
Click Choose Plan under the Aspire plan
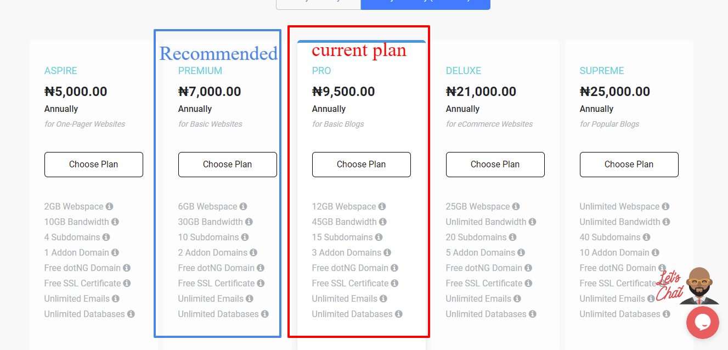click(x=93, y=164)
